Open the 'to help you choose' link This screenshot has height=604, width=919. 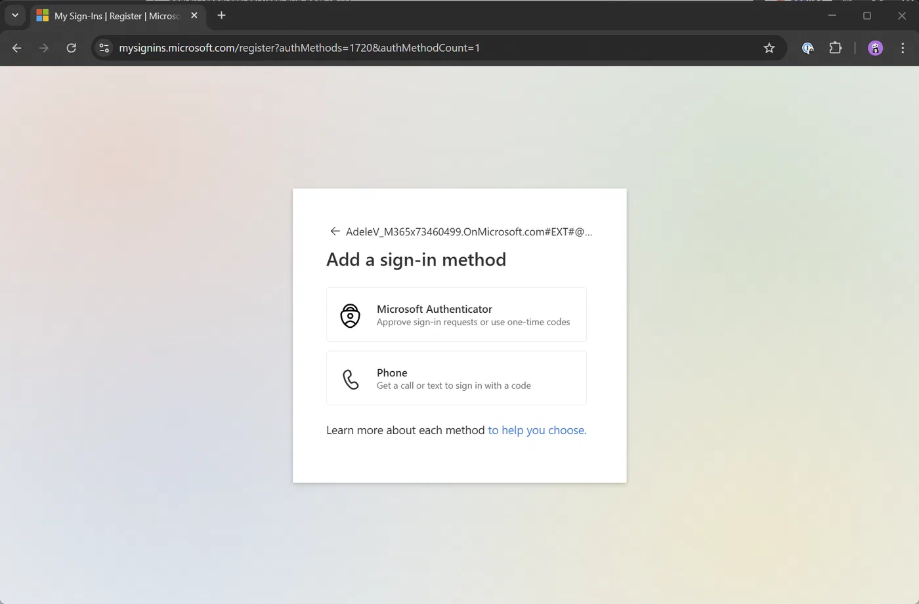pyautogui.click(x=537, y=430)
